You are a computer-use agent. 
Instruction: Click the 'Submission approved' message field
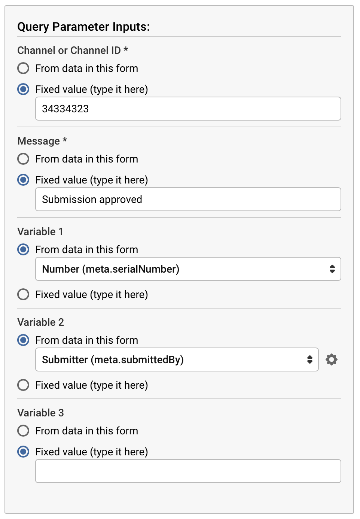pos(188,199)
